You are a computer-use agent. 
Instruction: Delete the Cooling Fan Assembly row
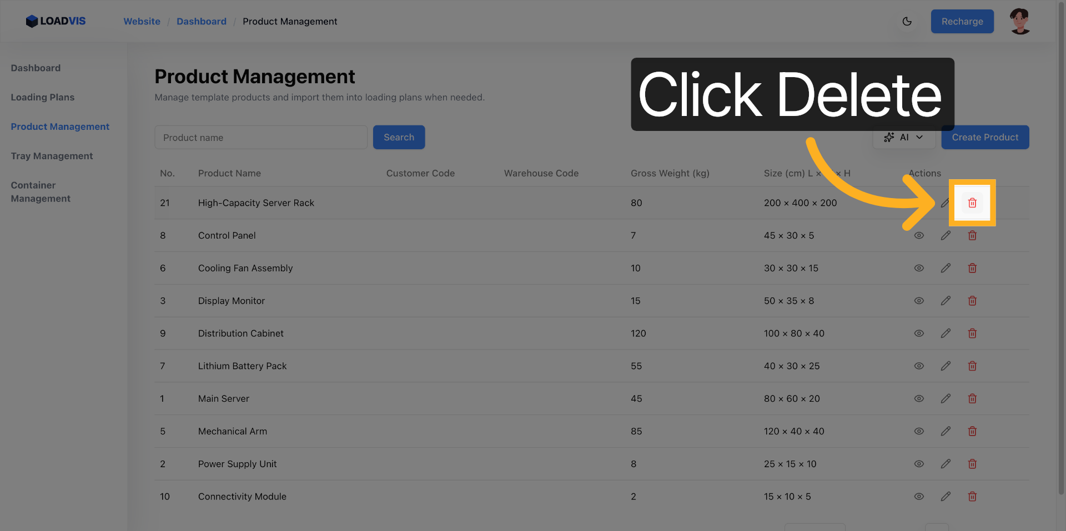972,269
